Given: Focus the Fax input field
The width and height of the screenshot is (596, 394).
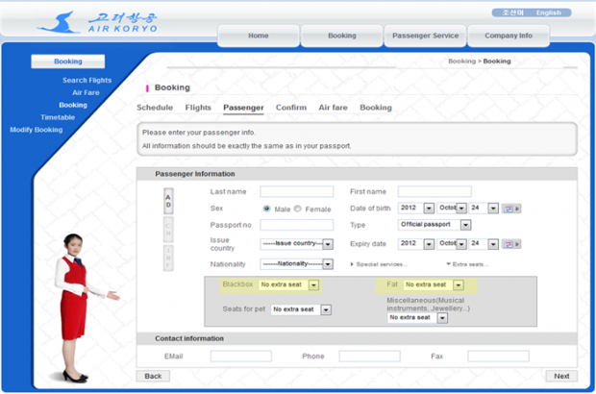Looking at the screenshot, I should 498,357.
